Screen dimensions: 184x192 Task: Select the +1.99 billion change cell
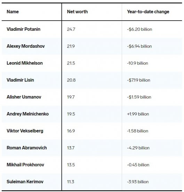(x=138, y=114)
